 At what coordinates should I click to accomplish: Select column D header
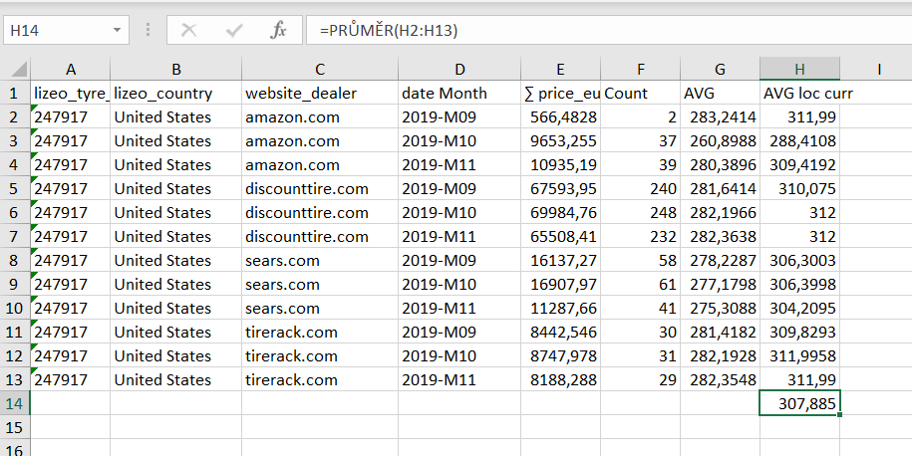(x=458, y=69)
